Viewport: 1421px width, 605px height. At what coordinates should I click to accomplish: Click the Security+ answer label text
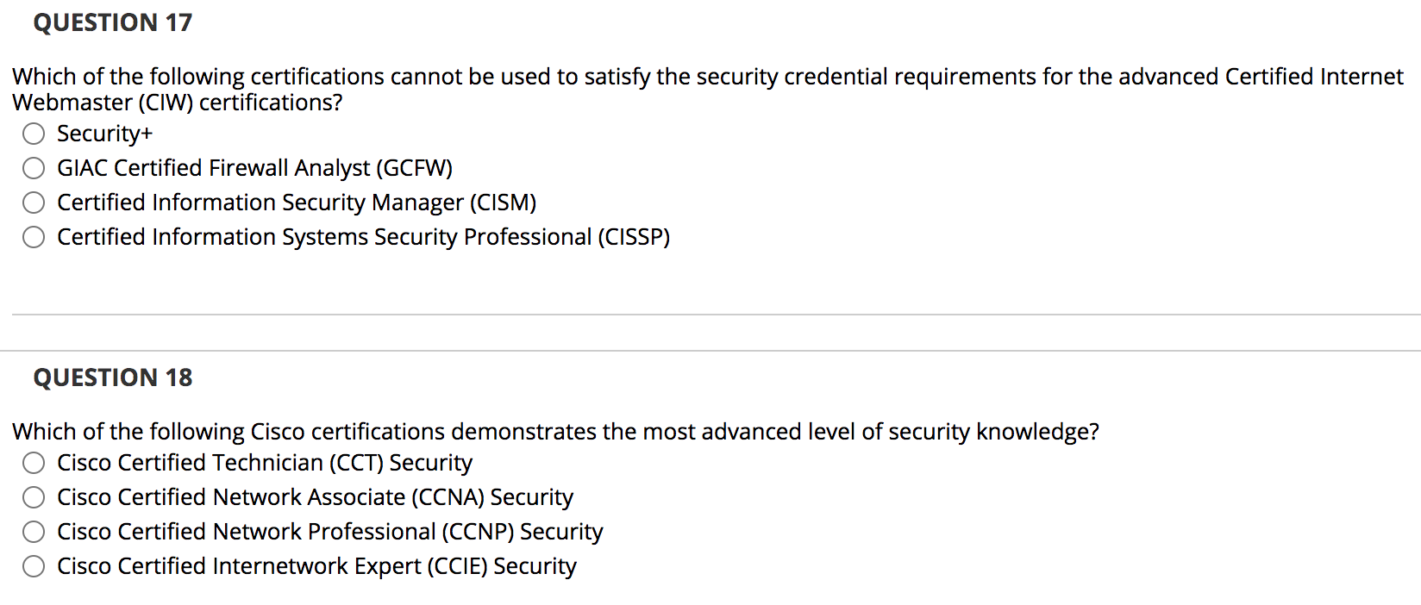(105, 134)
